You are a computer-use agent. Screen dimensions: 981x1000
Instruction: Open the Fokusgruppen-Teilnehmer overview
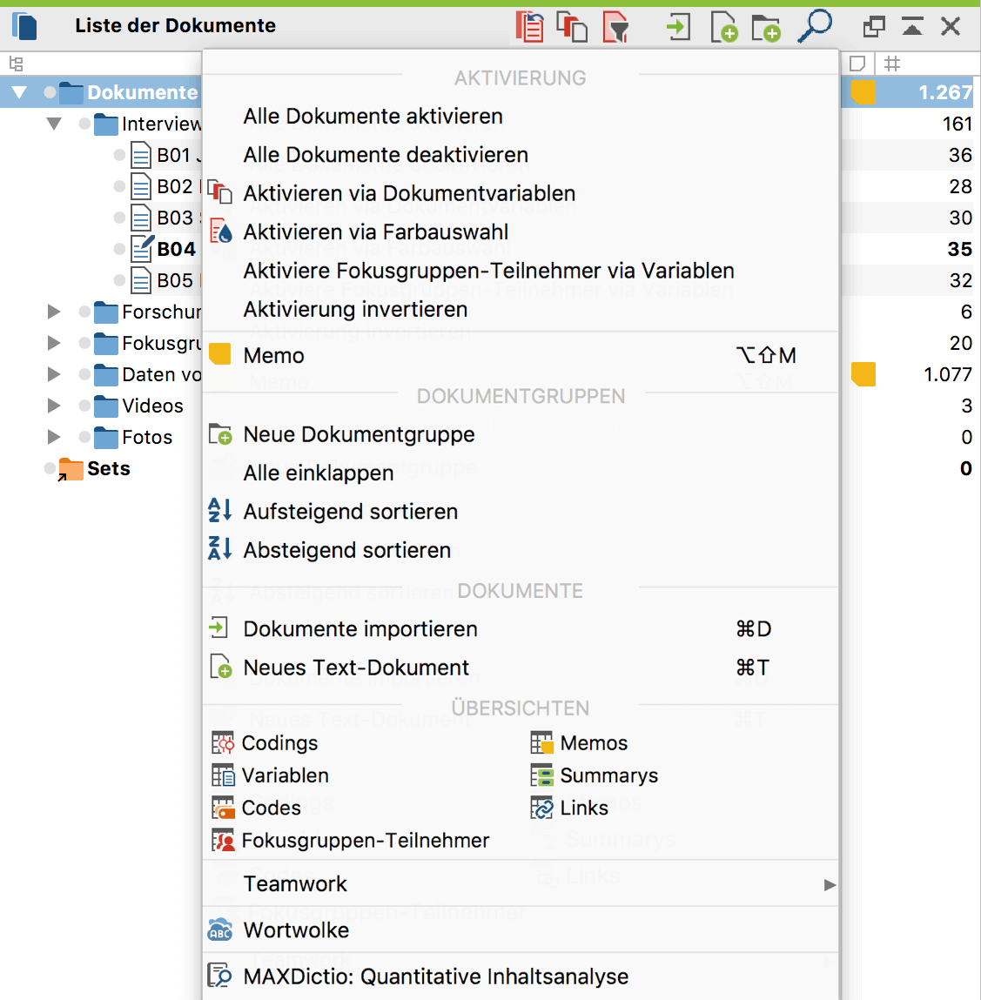[x=365, y=841]
